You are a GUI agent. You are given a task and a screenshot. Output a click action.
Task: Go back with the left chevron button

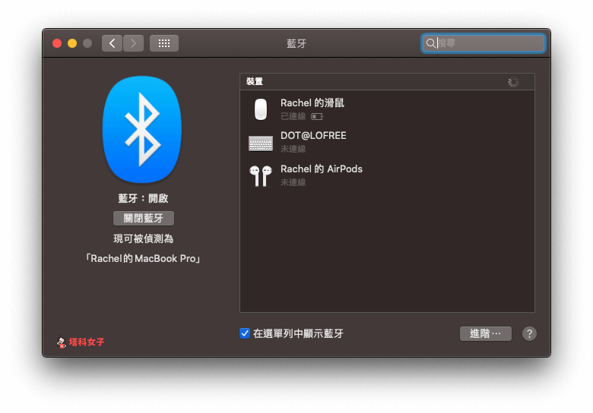[112, 43]
